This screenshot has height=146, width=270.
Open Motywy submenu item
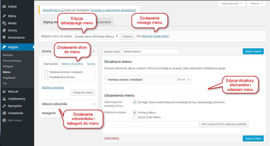point(8,55)
